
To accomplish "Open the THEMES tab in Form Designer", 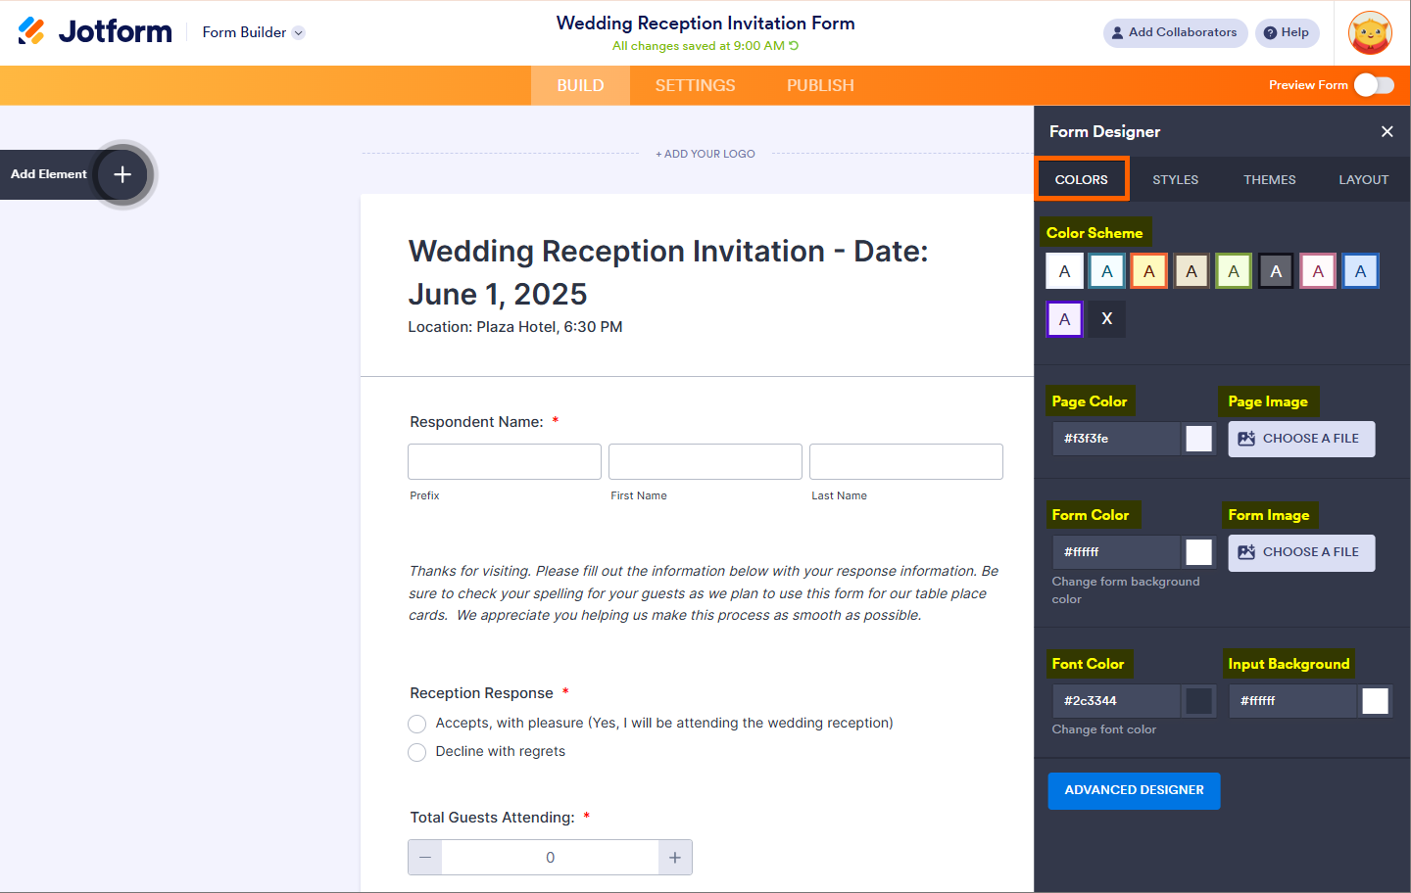I will pyautogui.click(x=1269, y=180).
